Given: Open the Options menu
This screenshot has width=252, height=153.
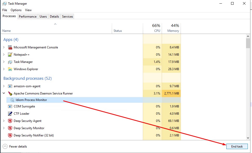Looking at the screenshot, I should tap(16, 10).
